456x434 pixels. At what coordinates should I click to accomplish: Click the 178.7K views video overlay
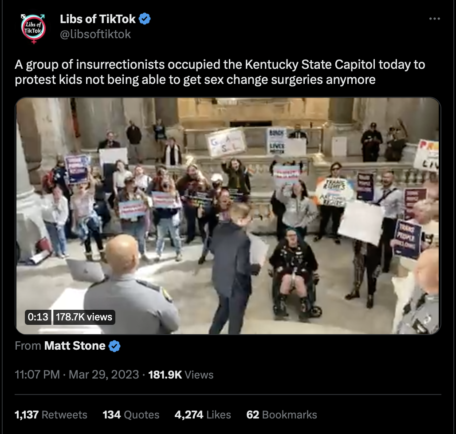pyautogui.click(x=84, y=317)
